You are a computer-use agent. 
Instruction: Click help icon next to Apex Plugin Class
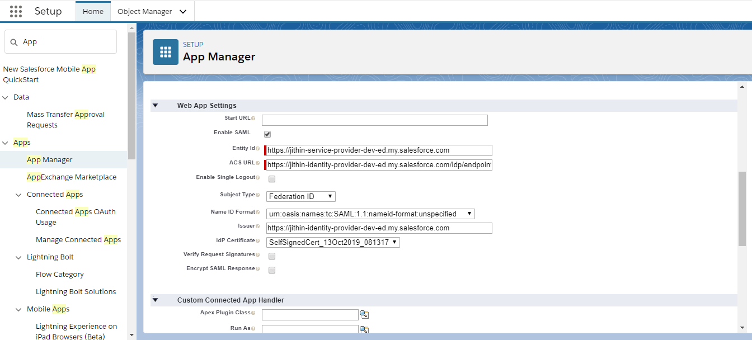253,313
